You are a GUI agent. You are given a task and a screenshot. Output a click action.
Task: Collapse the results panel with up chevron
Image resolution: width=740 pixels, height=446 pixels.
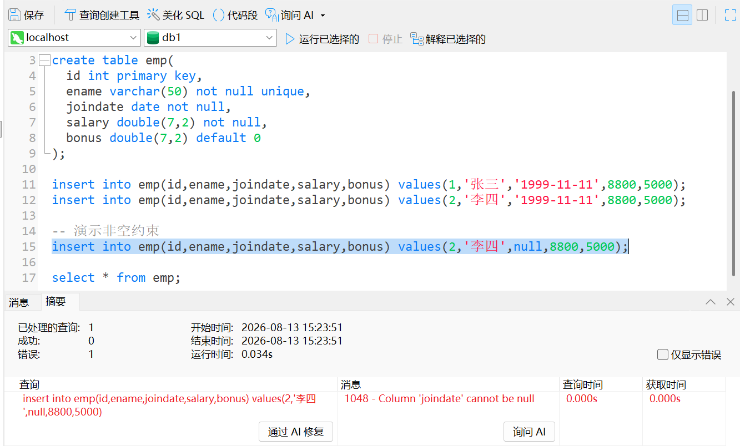[711, 302]
